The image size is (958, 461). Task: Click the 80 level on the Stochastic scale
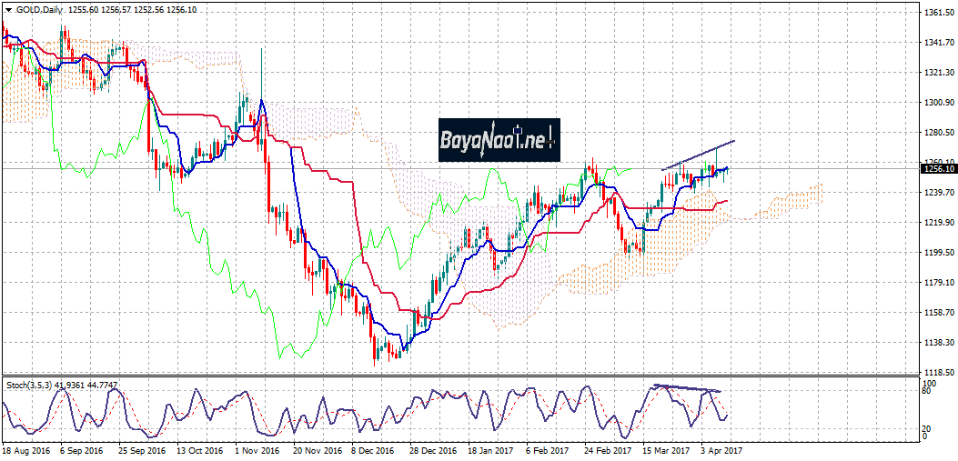pyautogui.click(x=923, y=391)
